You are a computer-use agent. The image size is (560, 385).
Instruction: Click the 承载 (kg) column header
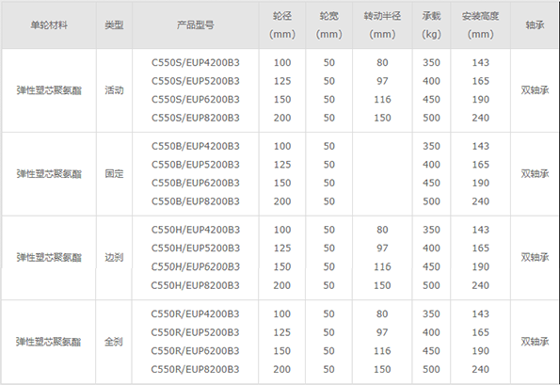431,25
